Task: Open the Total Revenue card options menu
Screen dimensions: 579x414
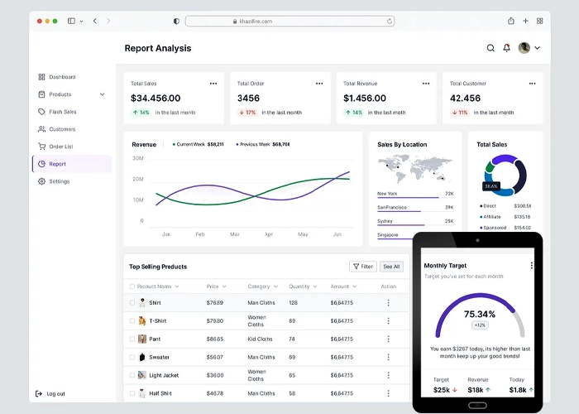Action: (426, 84)
